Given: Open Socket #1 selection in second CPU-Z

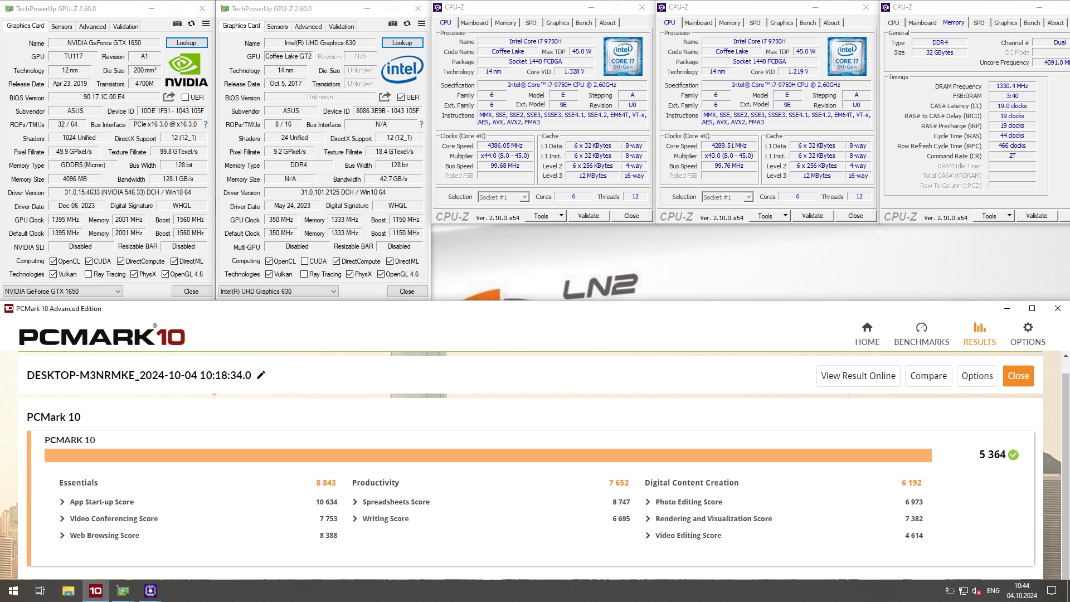Looking at the screenshot, I should 727,197.
